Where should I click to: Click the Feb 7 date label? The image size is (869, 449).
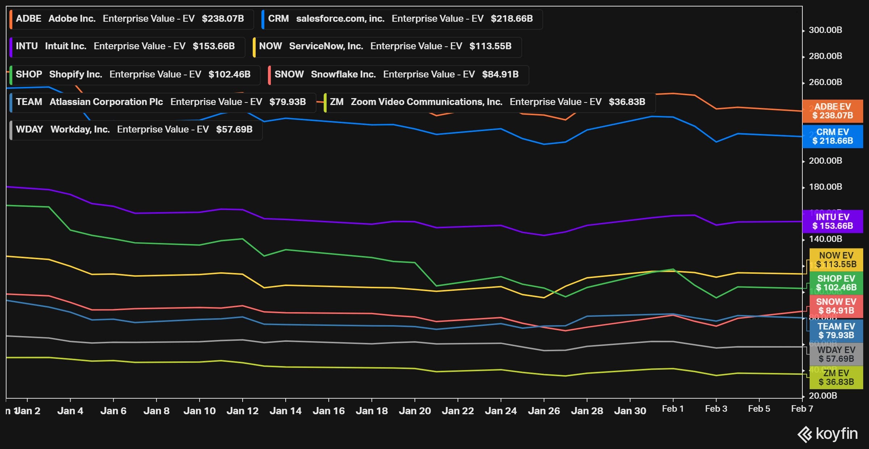802,409
